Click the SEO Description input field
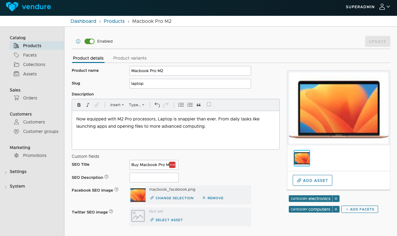Image resolution: width=397 pixels, height=236 pixels. click(154, 178)
